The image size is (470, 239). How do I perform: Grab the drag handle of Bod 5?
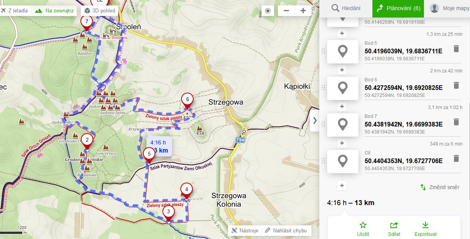tap(323, 51)
